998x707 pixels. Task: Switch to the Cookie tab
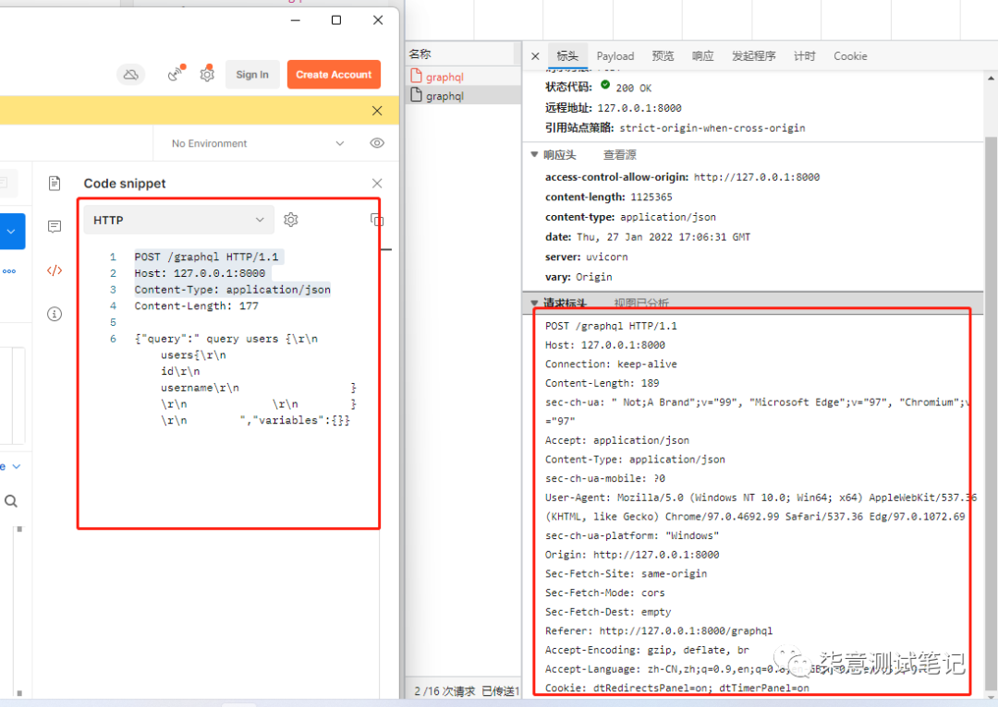850,56
